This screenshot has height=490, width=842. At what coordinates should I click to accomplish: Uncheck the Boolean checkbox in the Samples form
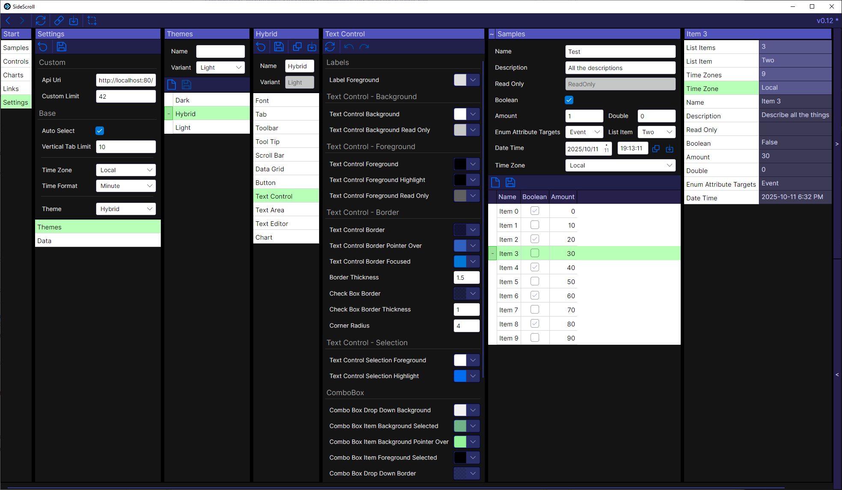coord(569,100)
